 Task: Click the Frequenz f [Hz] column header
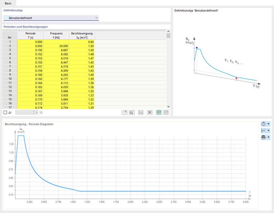[x=56, y=35]
